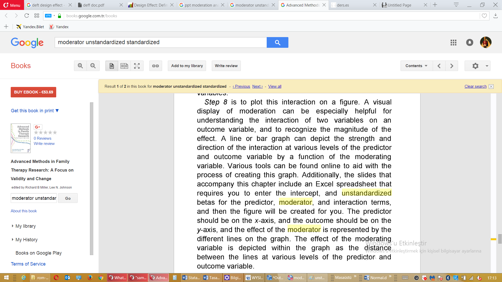This screenshot has height=282, width=502.
Task: Click the blue search magnifier button
Action: click(x=277, y=42)
